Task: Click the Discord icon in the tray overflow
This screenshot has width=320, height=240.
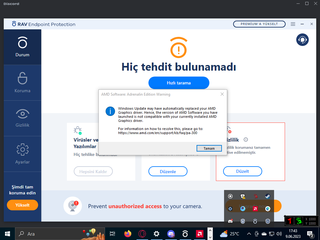Action: pyautogui.click(x=230, y=221)
